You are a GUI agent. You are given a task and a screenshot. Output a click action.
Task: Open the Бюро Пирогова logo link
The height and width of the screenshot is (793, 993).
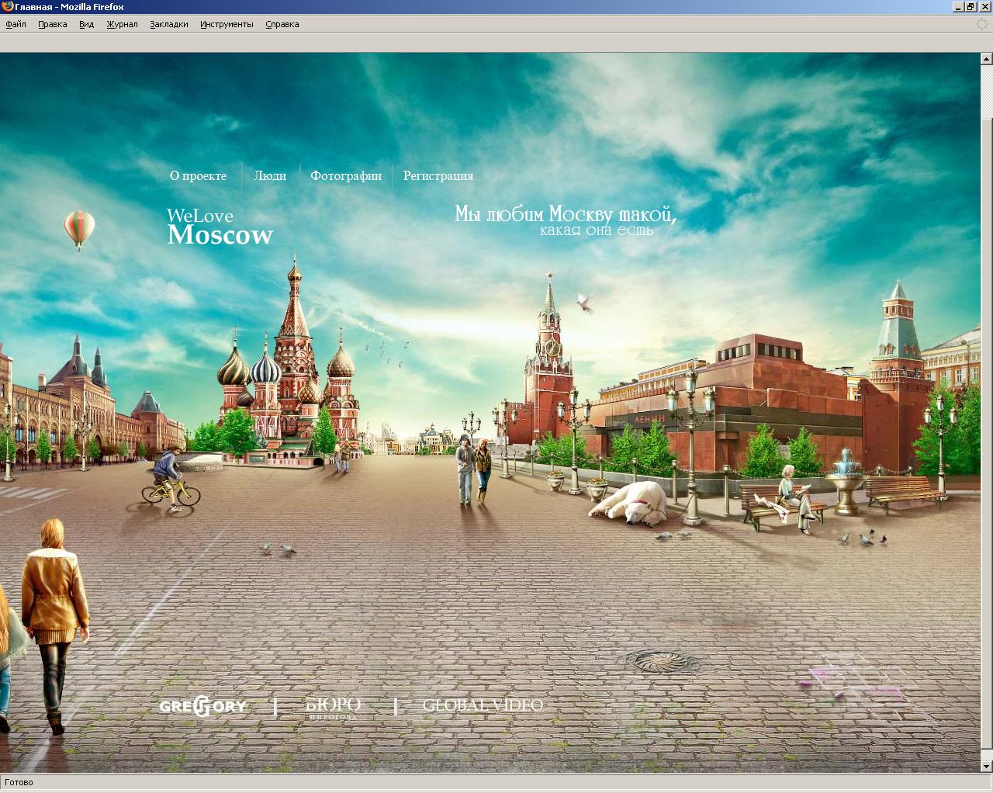click(334, 708)
